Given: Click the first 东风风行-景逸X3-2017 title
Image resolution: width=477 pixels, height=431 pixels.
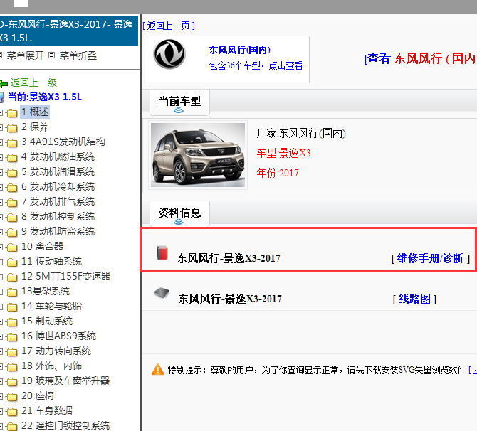Looking at the screenshot, I should (229, 258).
